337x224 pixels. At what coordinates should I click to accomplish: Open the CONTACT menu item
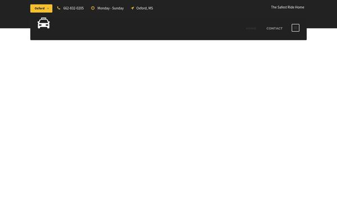click(275, 29)
